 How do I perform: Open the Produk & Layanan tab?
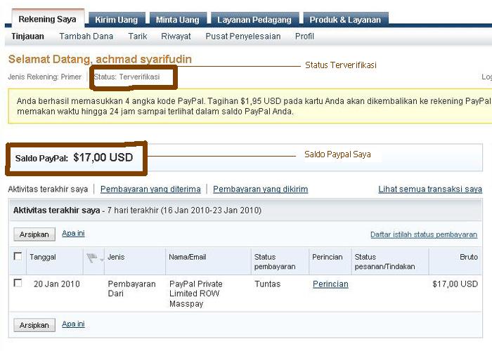346,20
